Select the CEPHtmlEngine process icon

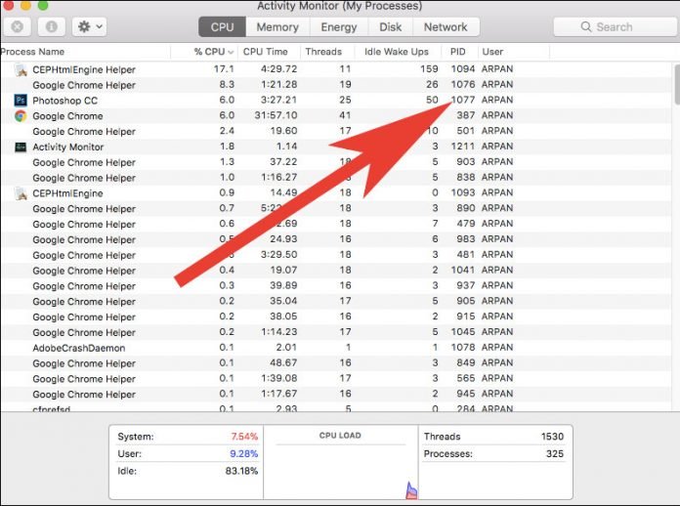click(21, 193)
